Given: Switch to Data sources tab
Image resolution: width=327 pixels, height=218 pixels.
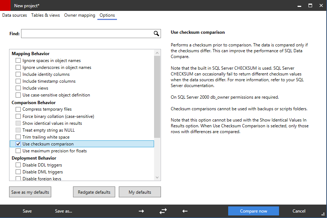Looking at the screenshot, I should (15, 15).
